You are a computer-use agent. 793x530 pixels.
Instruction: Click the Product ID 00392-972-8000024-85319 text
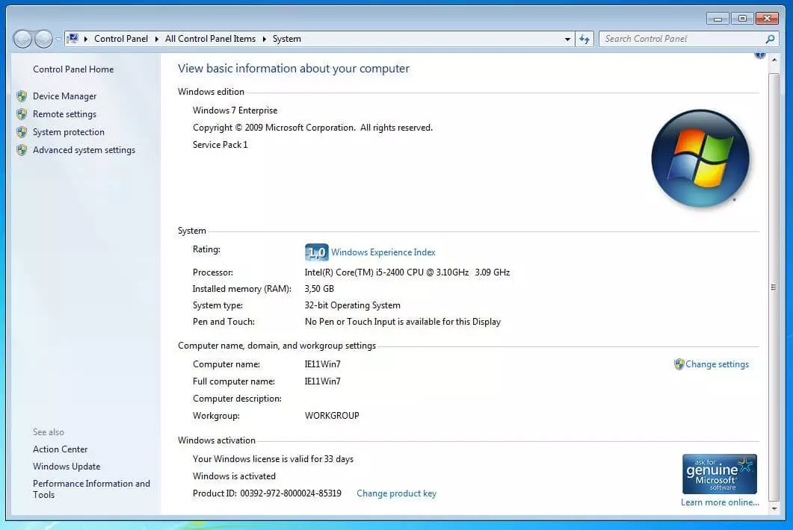click(267, 493)
